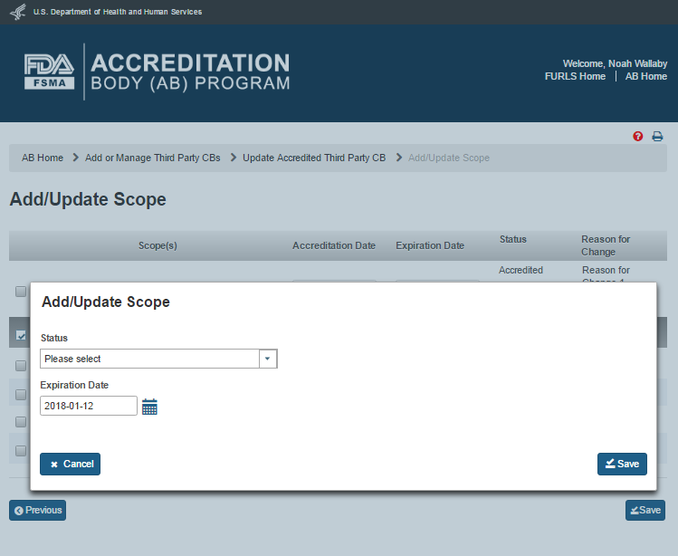The image size is (678, 556).
Task: Open the FURLS Home link
Action: 575,77
